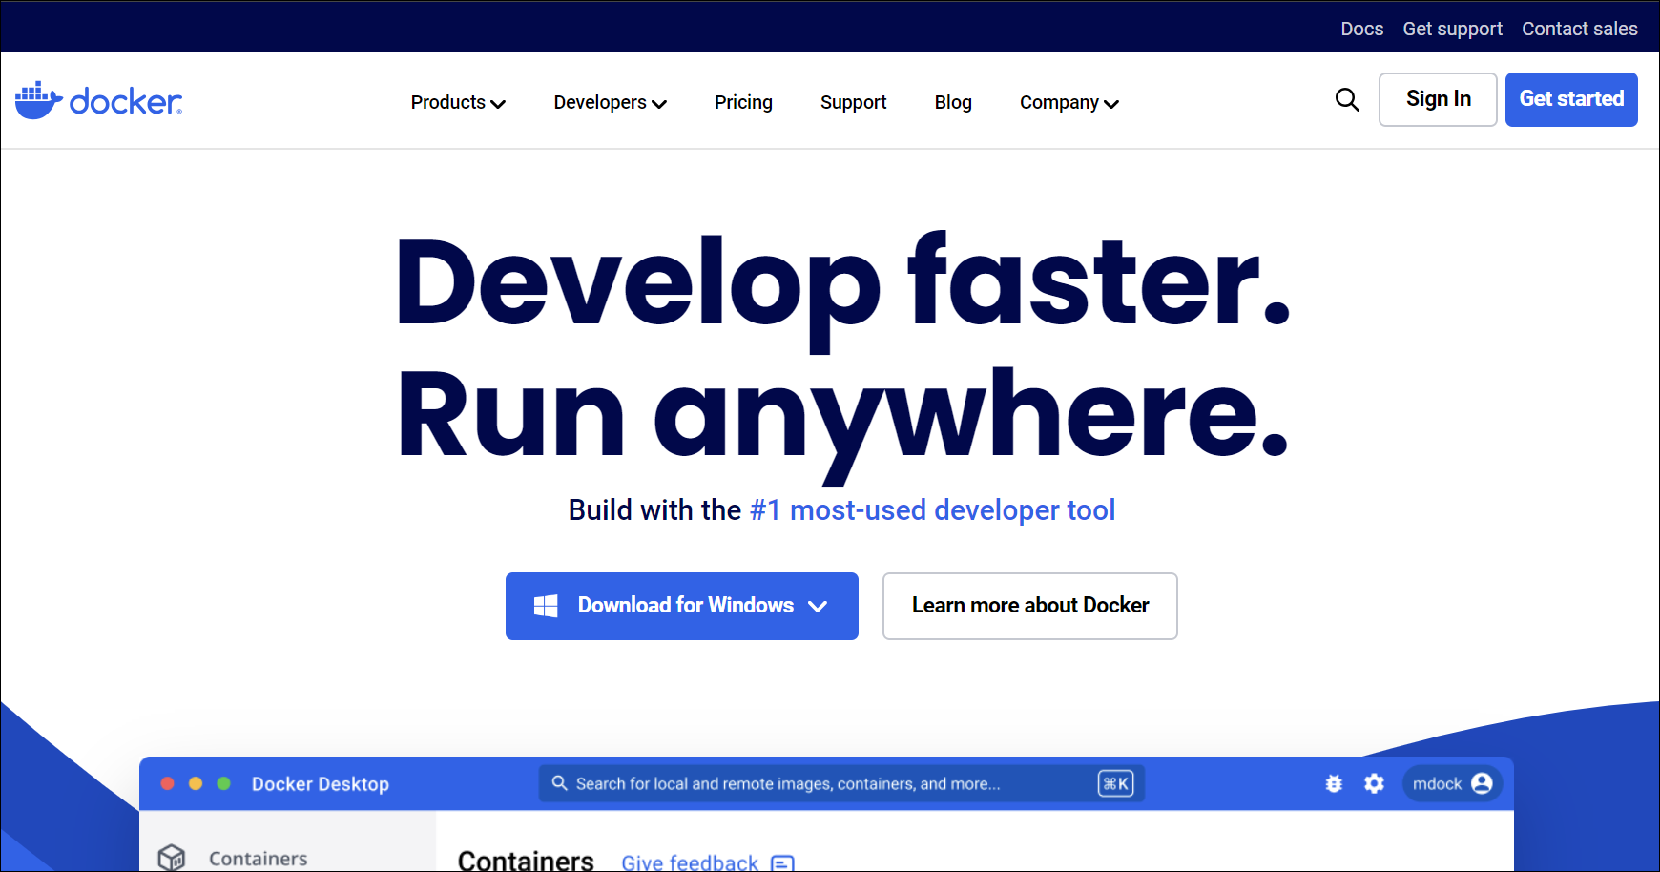Expand the Products menu
The height and width of the screenshot is (872, 1660).
tap(458, 102)
